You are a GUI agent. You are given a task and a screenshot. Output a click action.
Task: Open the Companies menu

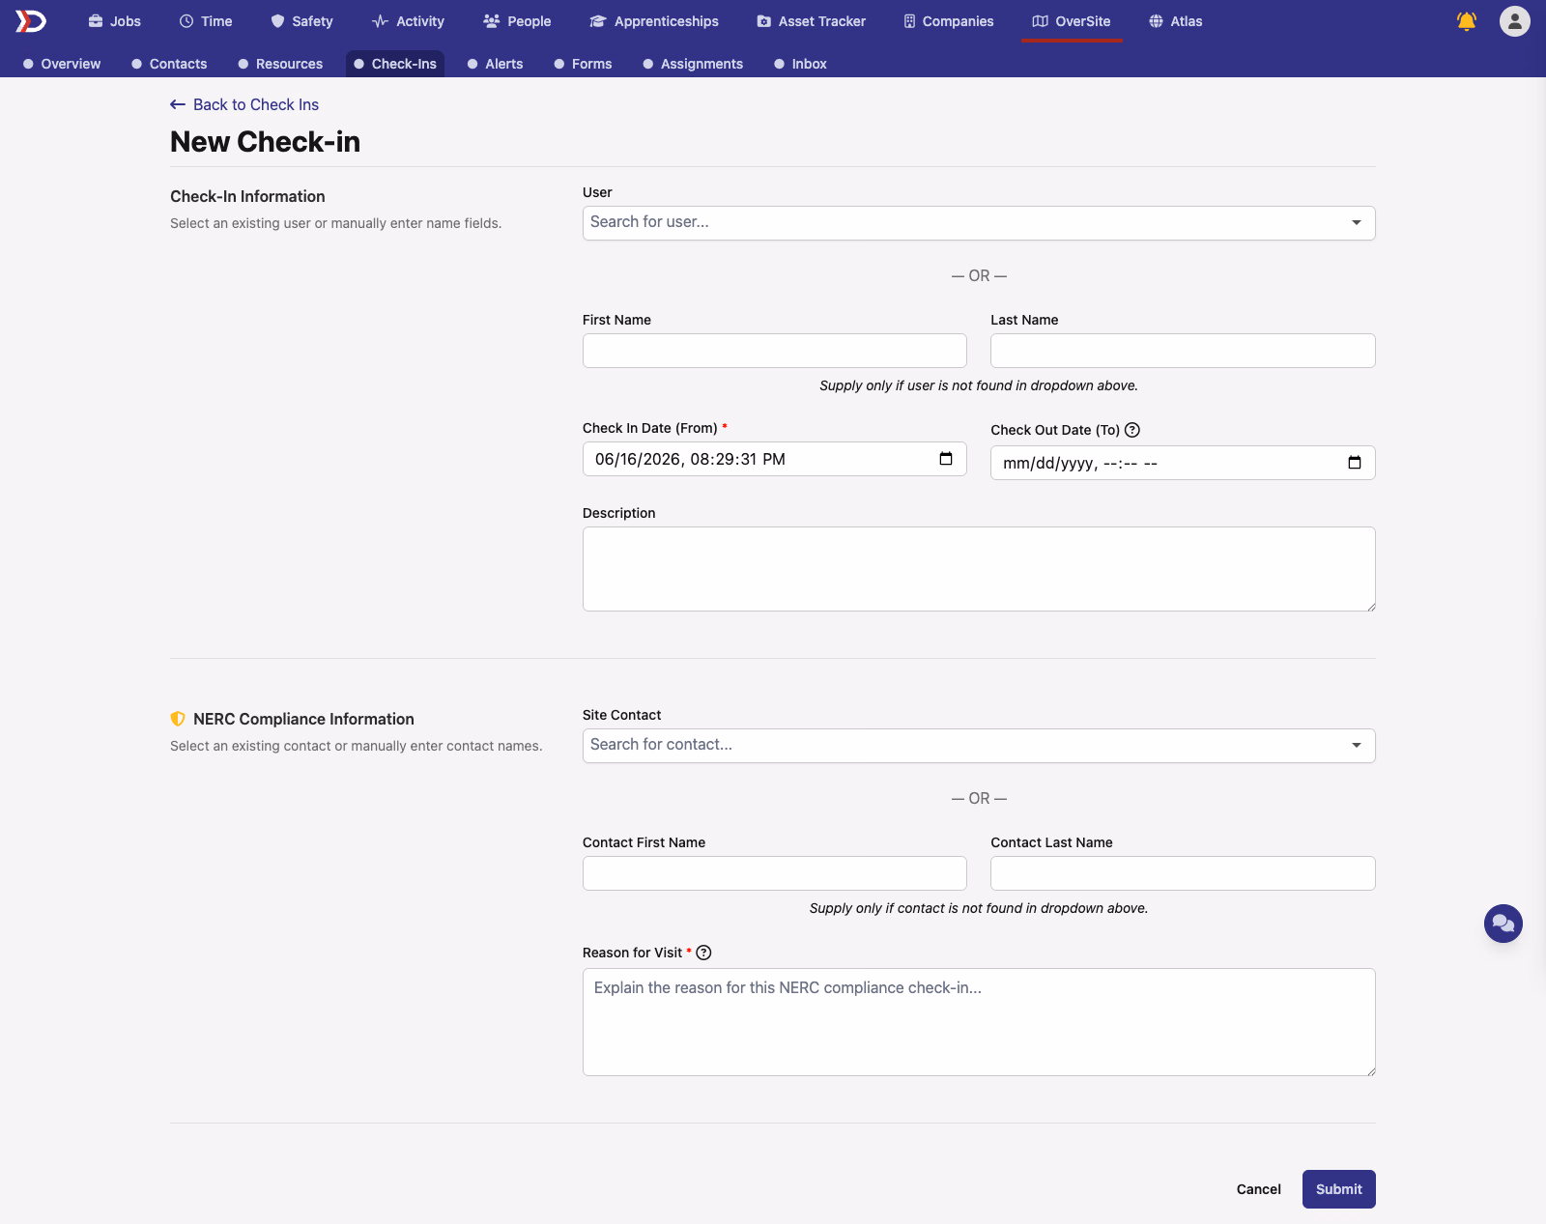[x=949, y=21]
